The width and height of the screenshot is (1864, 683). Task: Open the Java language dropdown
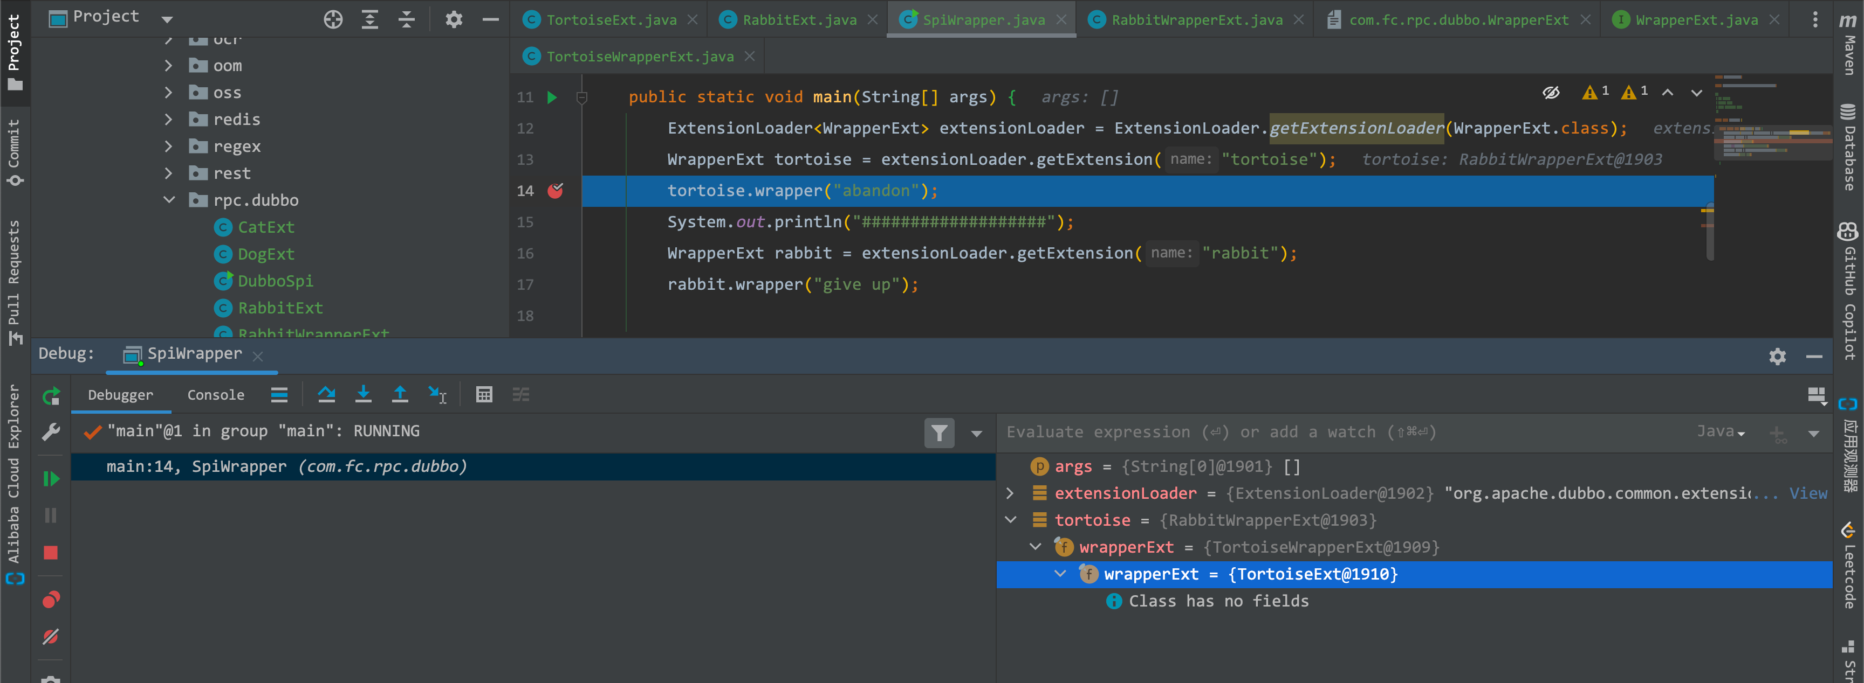[x=1721, y=431]
